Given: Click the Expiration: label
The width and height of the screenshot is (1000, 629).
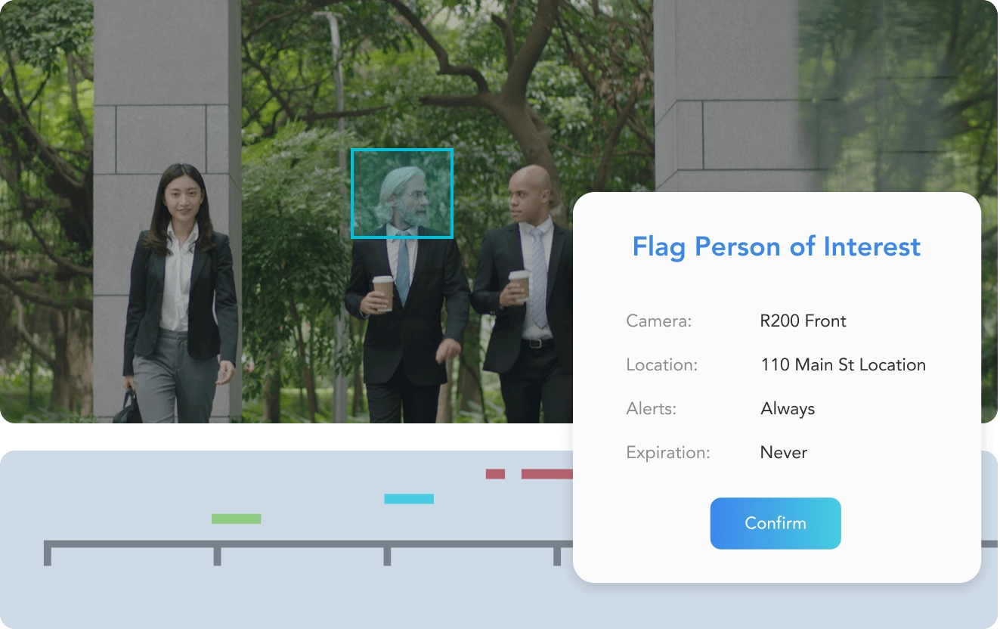Looking at the screenshot, I should [x=667, y=453].
